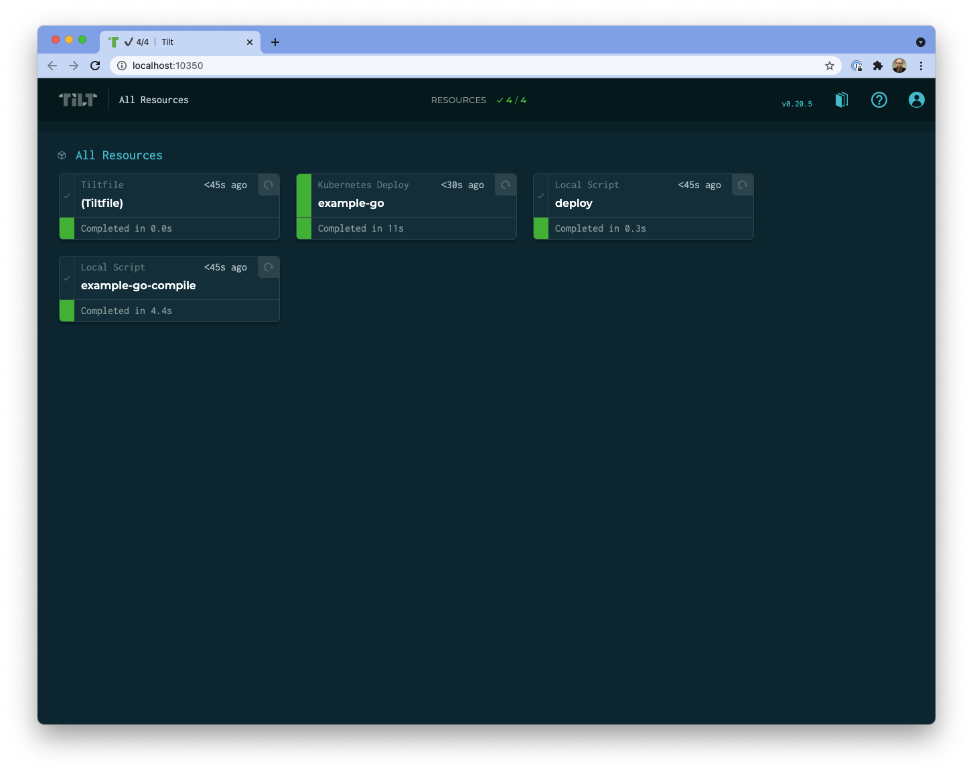Image resolution: width=973 pixels, height=774 pixels.
Task: Trigger an update on the example-go resource
Action: tap(505, 185)
